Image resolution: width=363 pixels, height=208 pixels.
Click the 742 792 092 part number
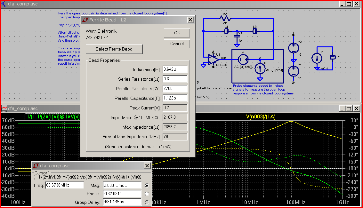(x=97, y=37)
